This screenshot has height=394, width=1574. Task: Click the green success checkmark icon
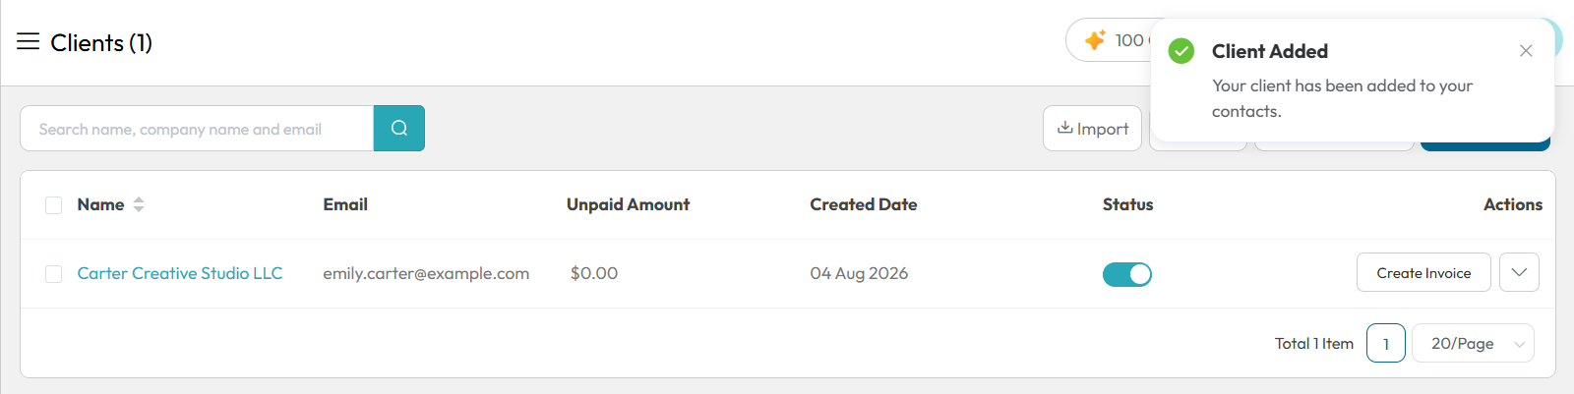pyautogui.click(x=1181, y=51)
